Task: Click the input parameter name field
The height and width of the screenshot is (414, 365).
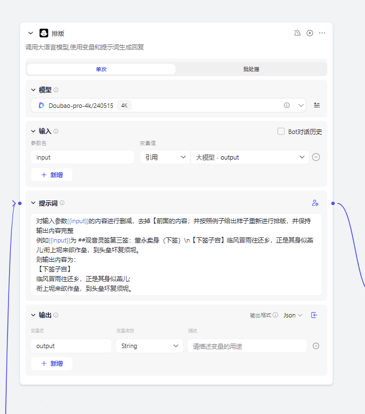Action: click(x=82, y=157)
